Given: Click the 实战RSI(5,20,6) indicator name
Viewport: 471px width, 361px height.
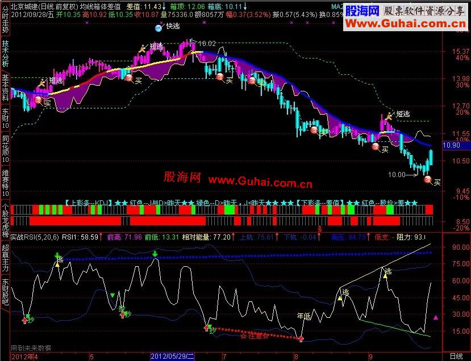Looking at the screenshot, I should (35, 237).
